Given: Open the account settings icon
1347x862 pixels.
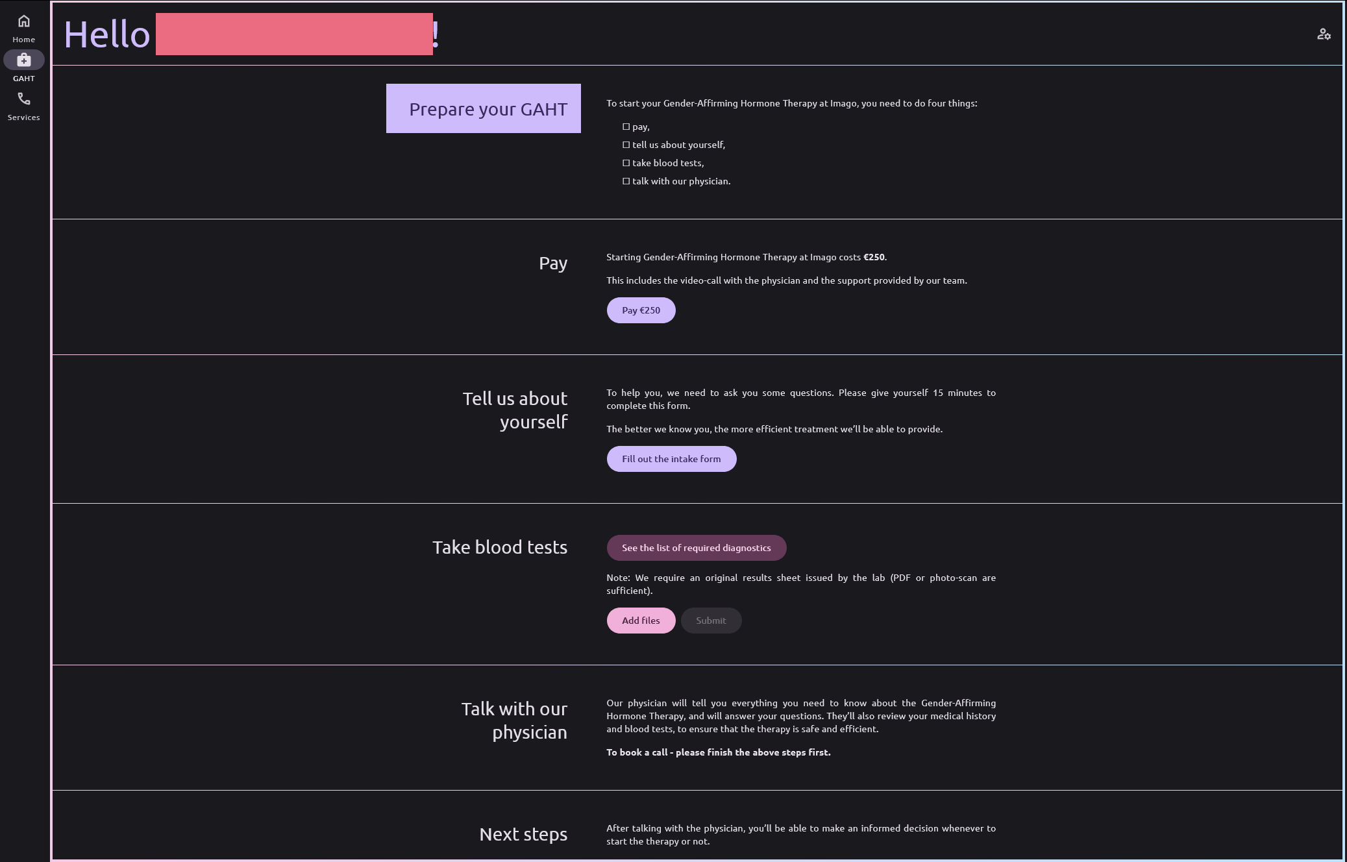Looking at the screenshot, I should 1324,34.
